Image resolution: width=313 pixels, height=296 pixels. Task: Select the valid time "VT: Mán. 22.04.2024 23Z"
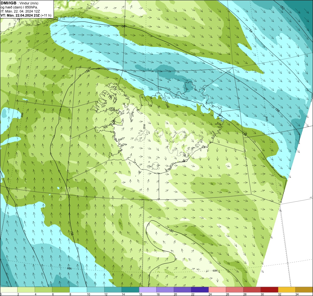point(20,15)
